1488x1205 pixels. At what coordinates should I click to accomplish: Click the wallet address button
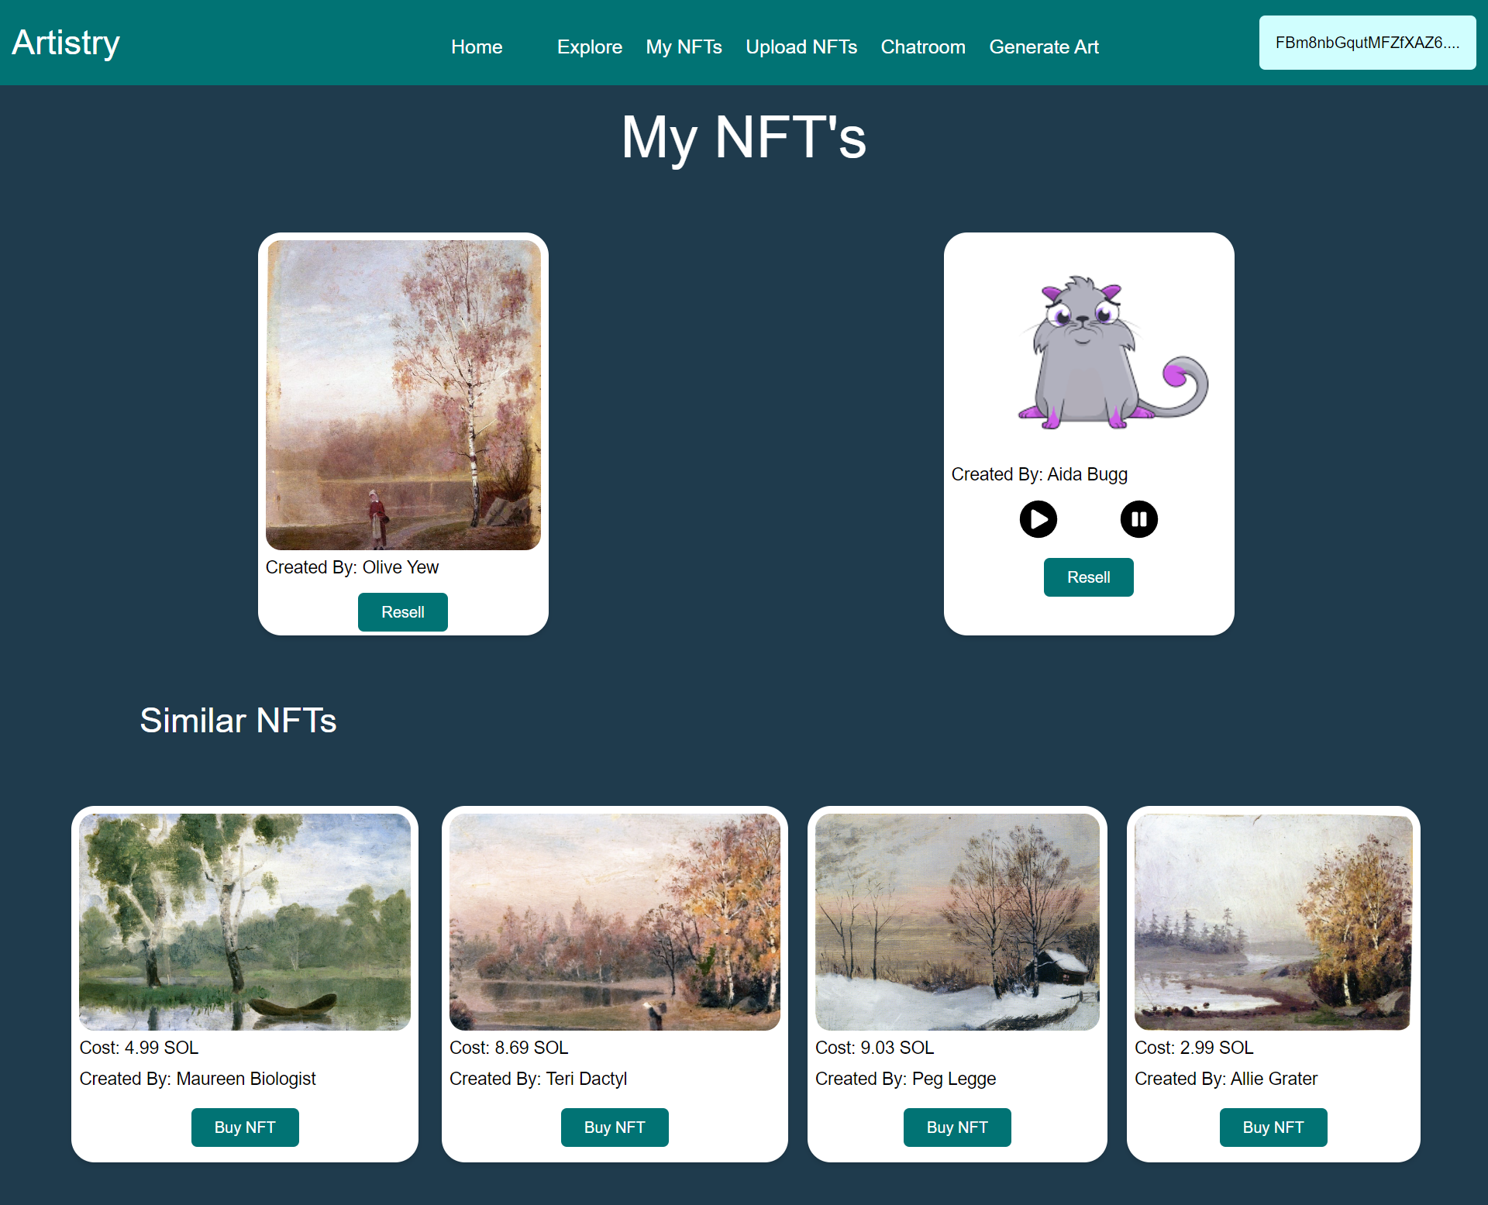[x=1366, y=43]
